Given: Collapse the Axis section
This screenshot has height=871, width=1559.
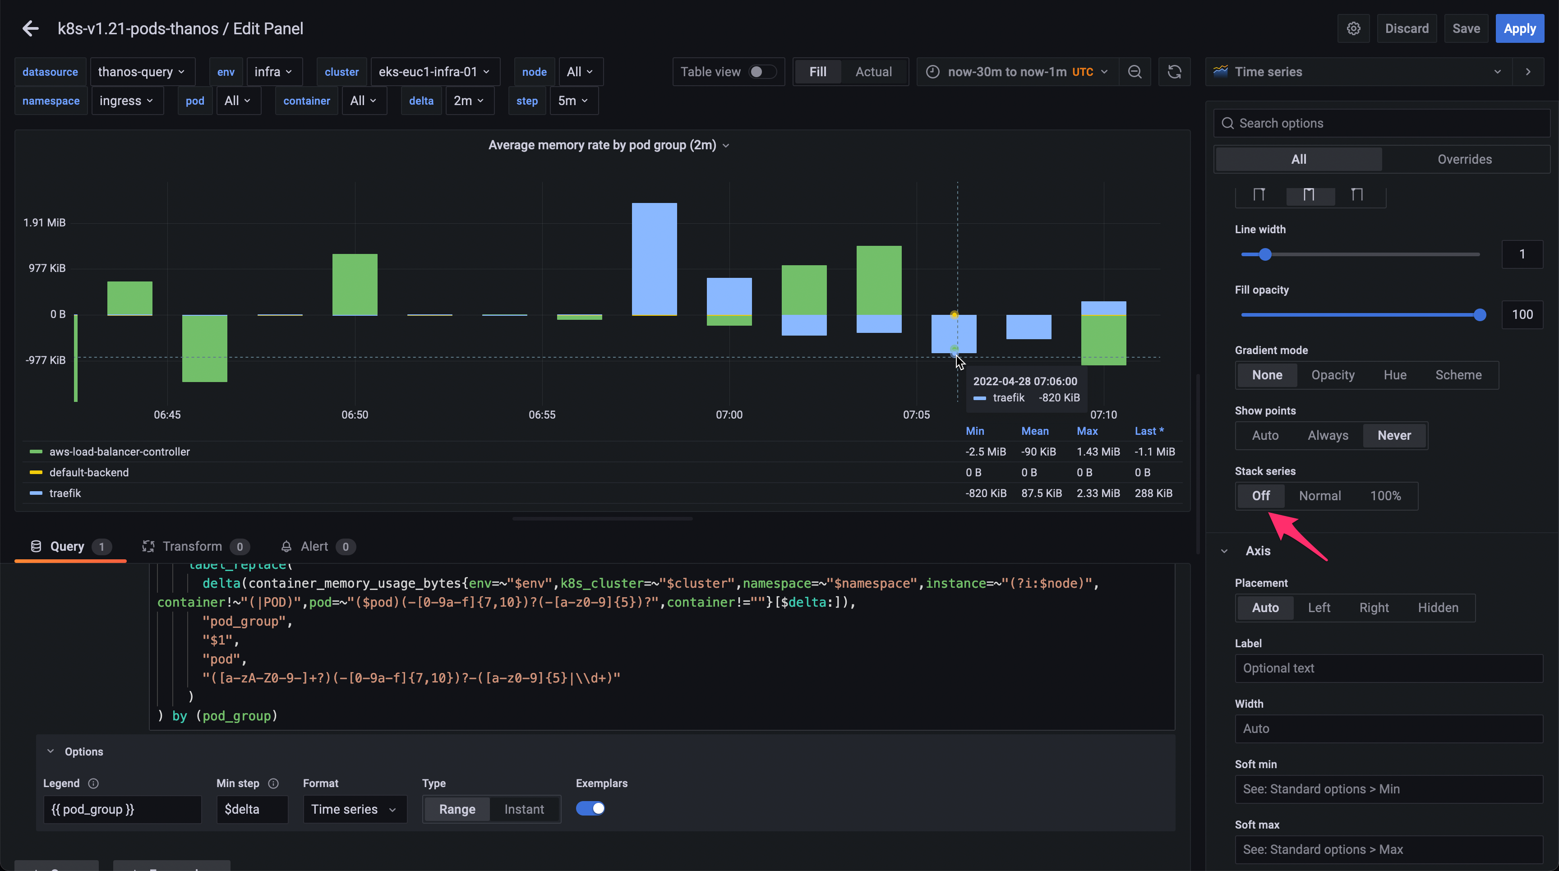Looking at the screenshot, I should pos(1224,551).
